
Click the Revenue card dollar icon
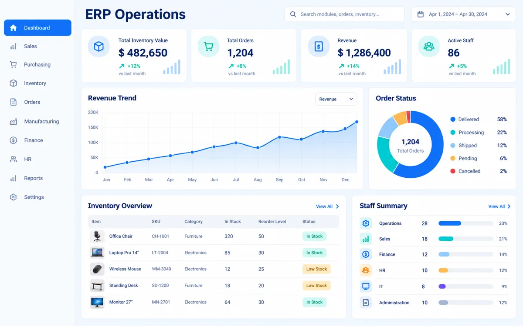319,46
